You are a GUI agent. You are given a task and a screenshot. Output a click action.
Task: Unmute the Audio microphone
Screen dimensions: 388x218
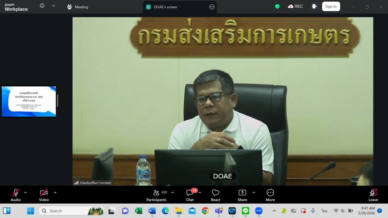(16, 195)
